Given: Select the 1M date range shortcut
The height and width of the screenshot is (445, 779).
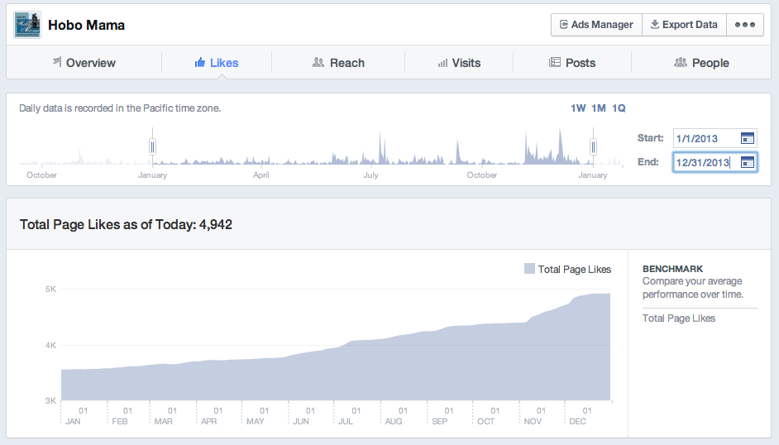Looking at the screenshot, I should [599, 108].
